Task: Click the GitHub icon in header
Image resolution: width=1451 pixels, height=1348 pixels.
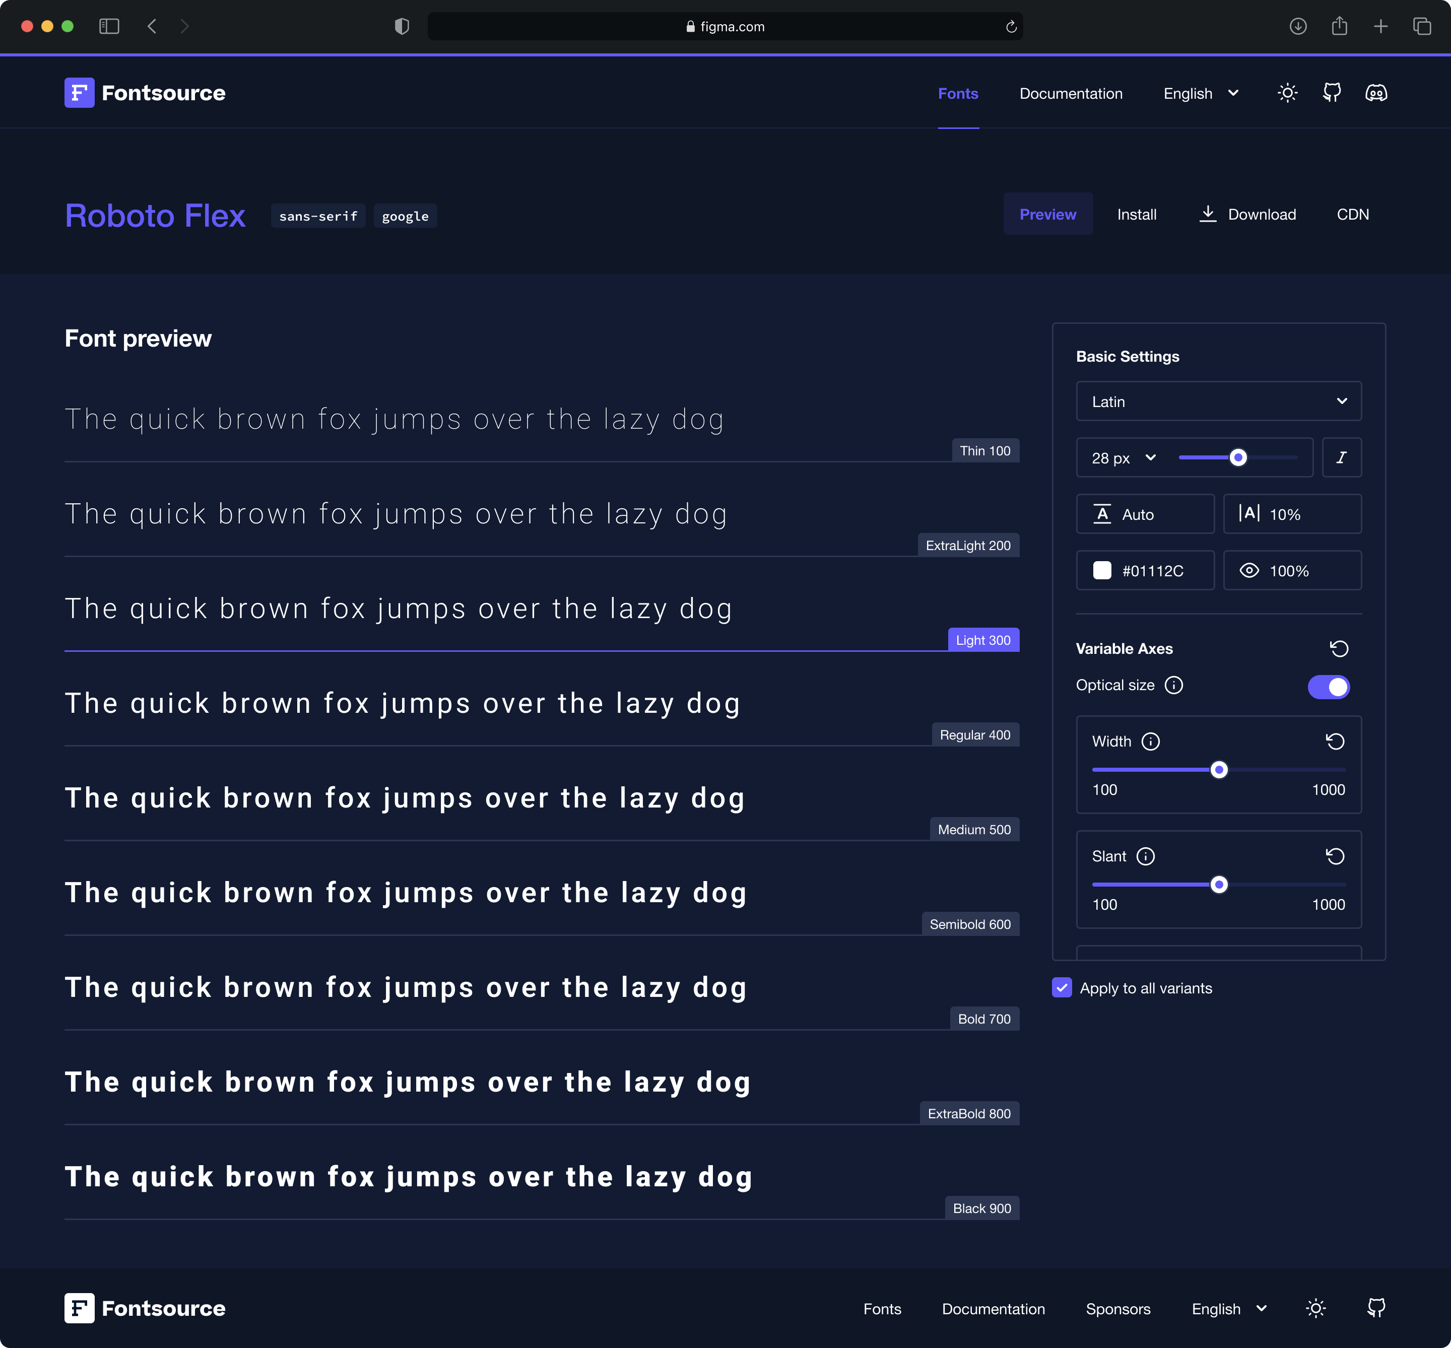Action: pos(1332,93)
